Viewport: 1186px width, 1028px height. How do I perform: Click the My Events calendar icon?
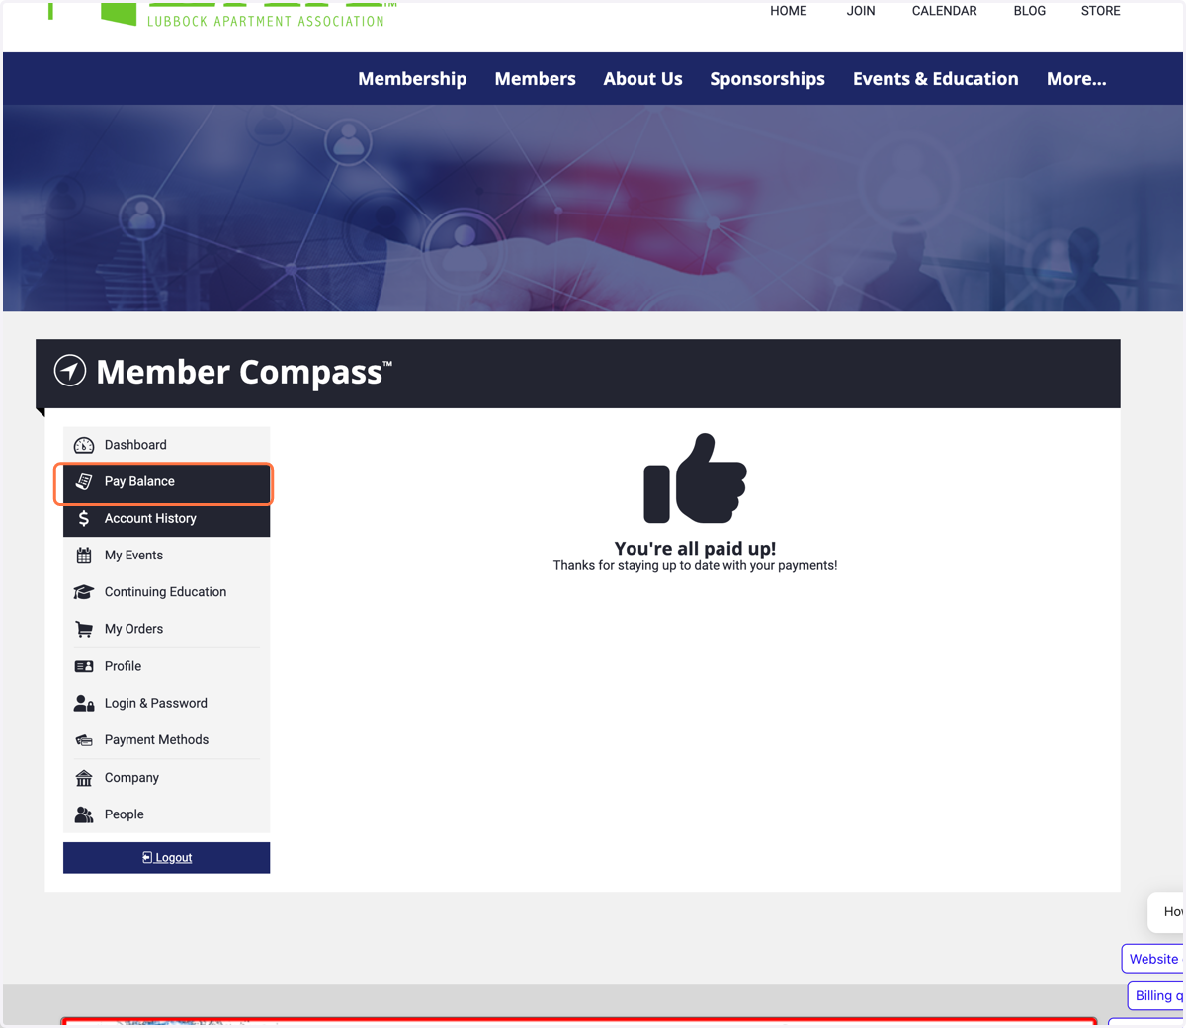tap(84, 556)
